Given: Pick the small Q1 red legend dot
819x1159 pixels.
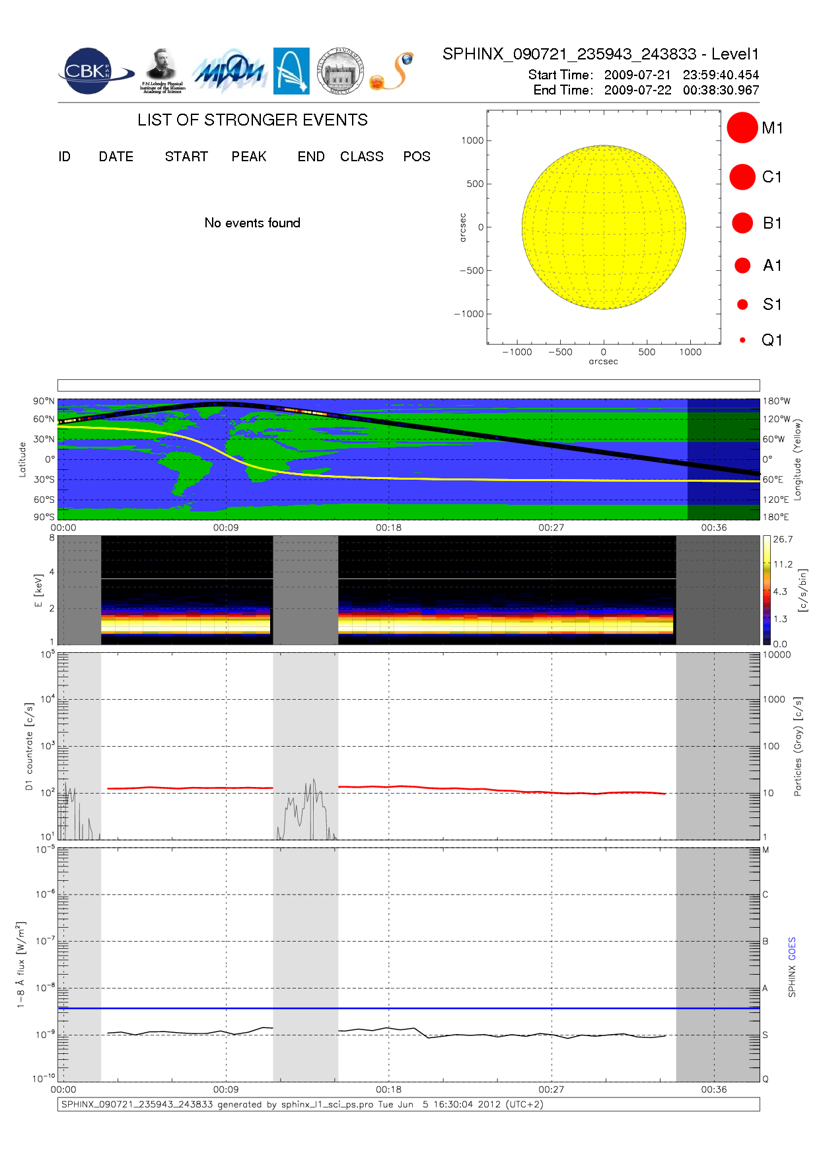Looking at the screenshot, I should [x=742, y=340].
